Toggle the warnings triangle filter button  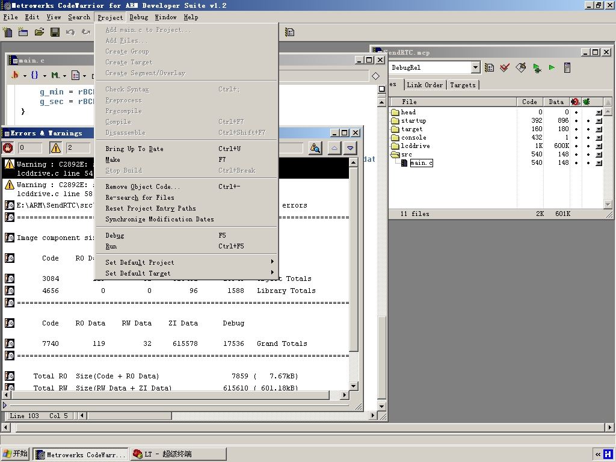tap(56, 147)
